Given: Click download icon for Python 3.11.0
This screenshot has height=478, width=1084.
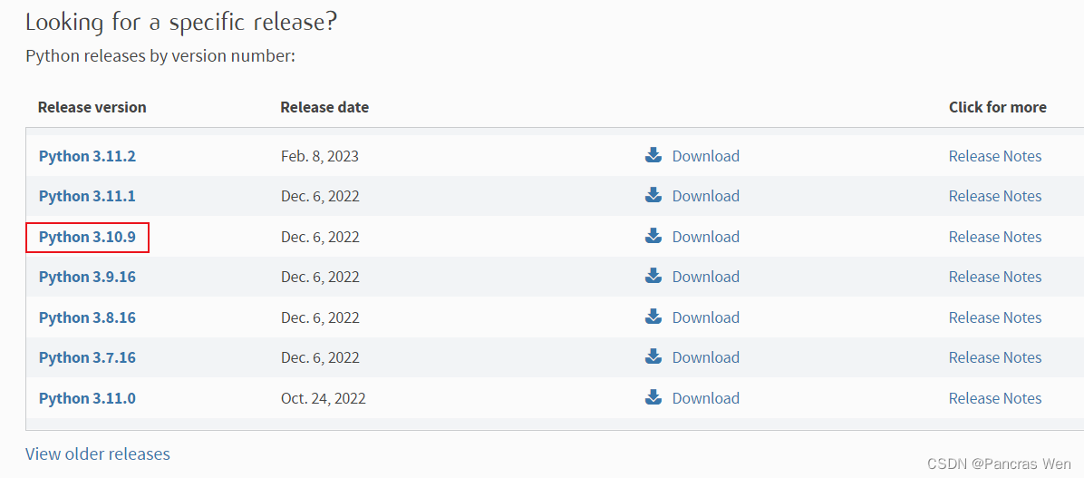Looking at the screenshot, I should (653, 397).
